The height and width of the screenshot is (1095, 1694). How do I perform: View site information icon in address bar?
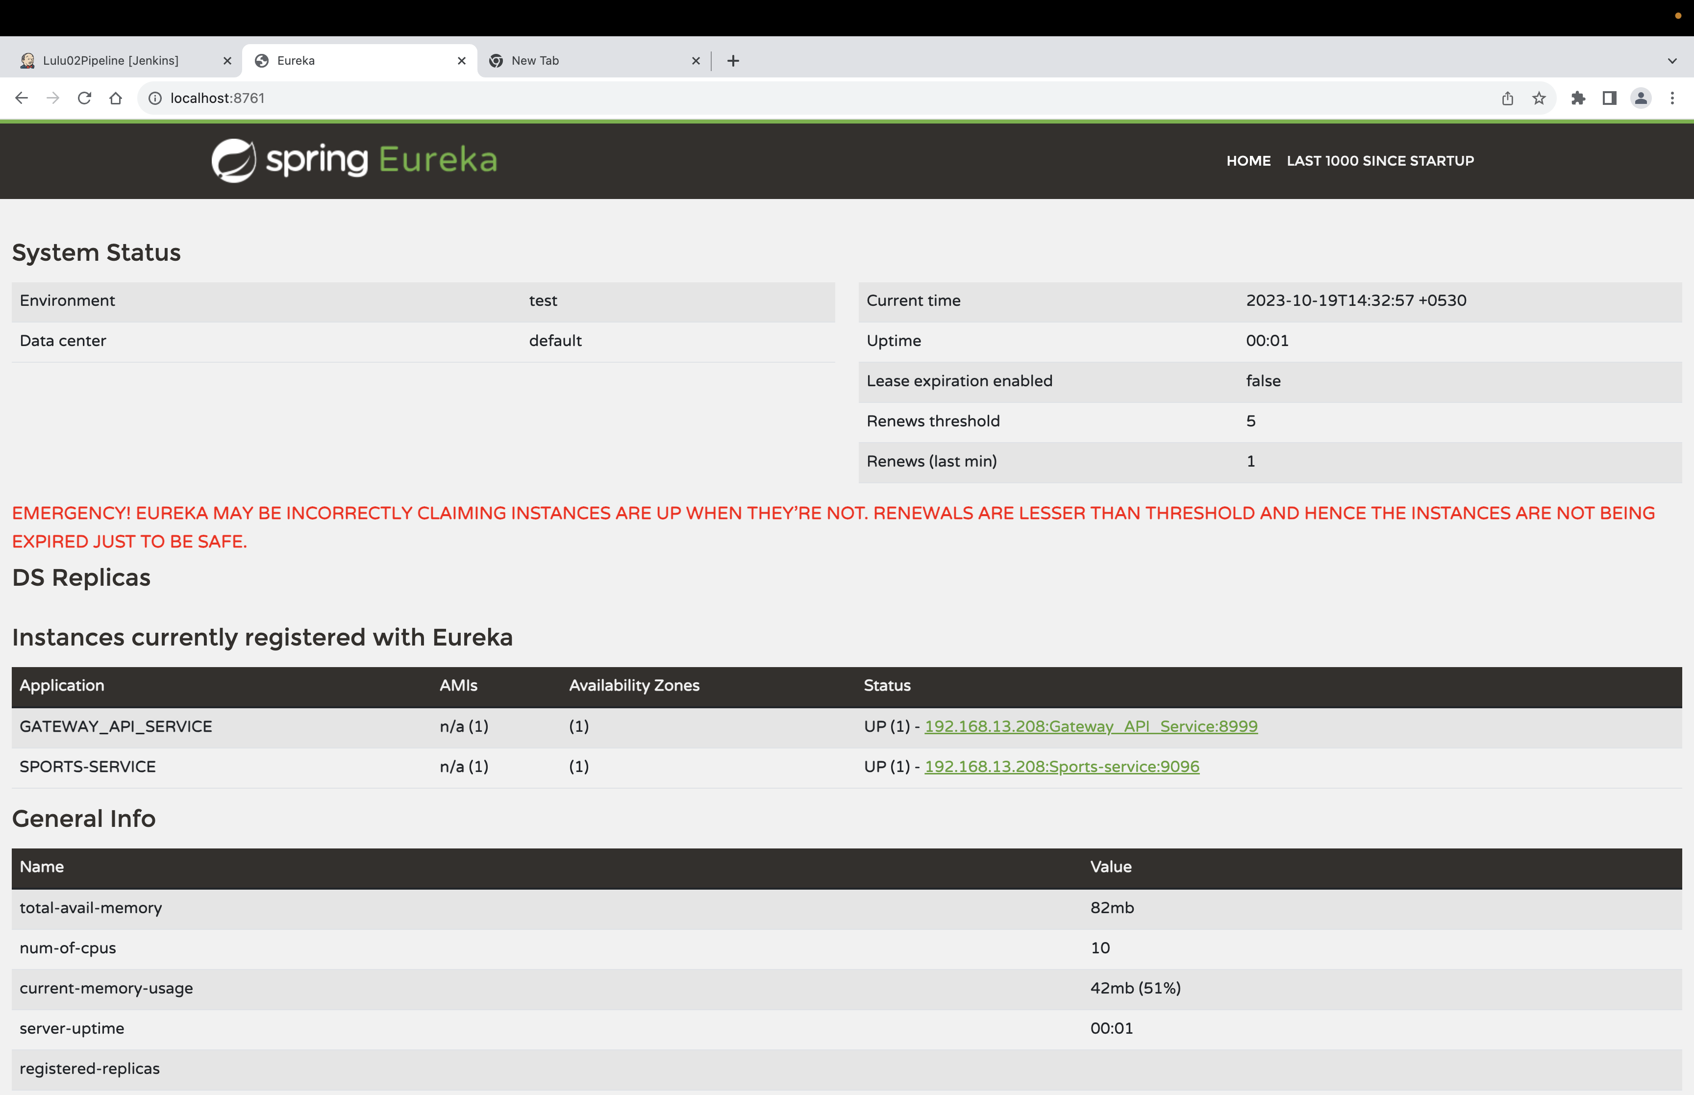155,98
